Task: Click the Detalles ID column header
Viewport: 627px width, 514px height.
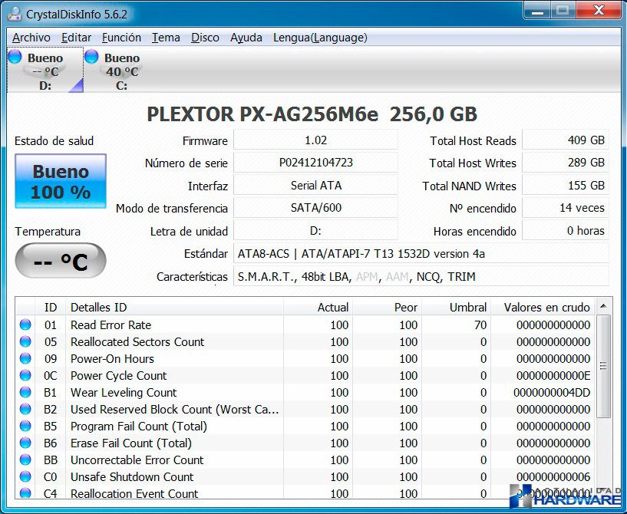Action: coord(98,307)
